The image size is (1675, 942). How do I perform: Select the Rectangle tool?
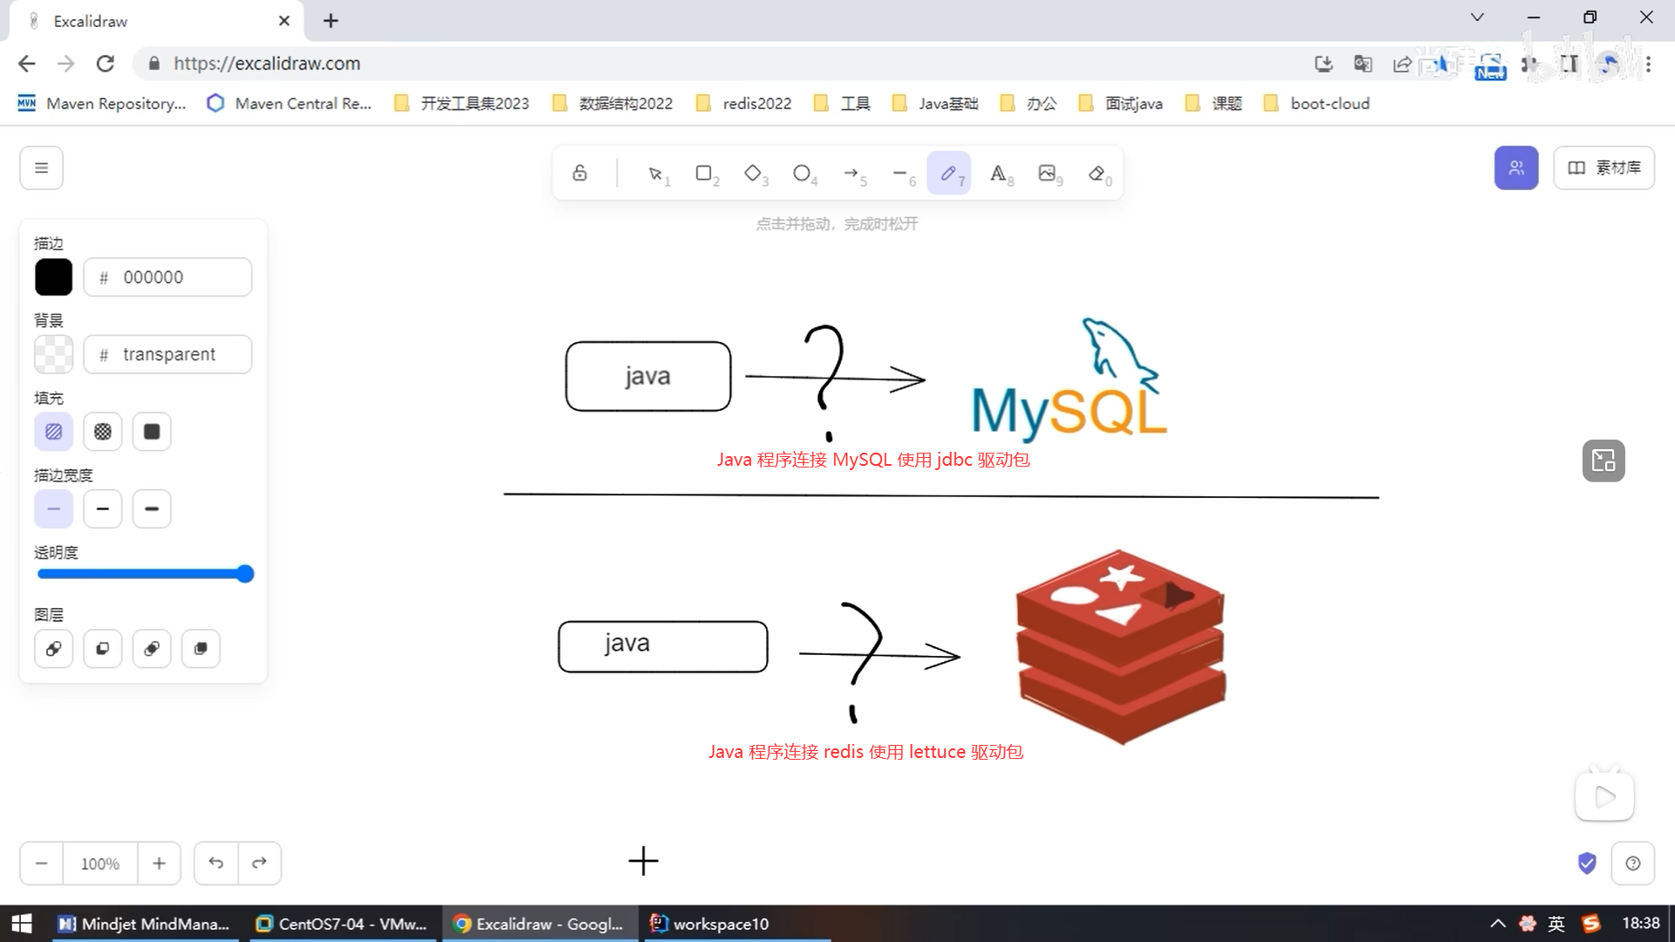click(704, 173)
